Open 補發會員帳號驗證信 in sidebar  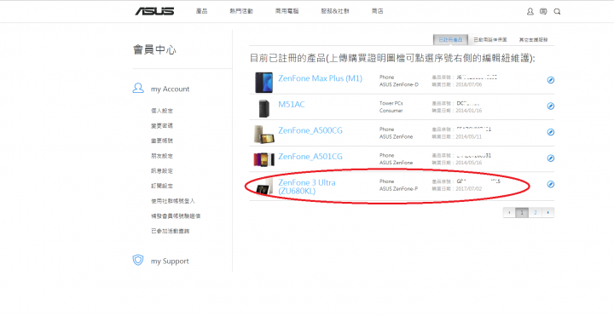(176, 215)
